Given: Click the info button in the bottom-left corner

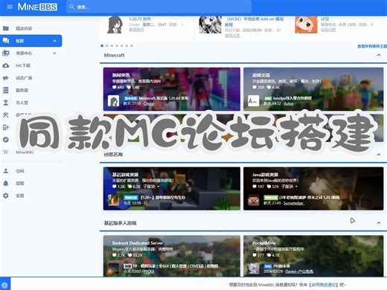Looking at the screenshot, I should [5, 285].
